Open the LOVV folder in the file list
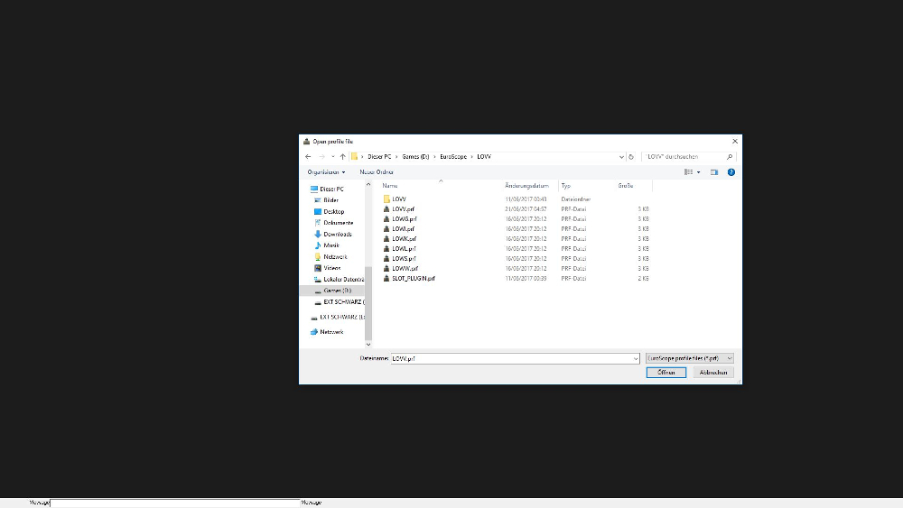Image resolution: width=903 pixels, height=508 pixels. point(398,199)
